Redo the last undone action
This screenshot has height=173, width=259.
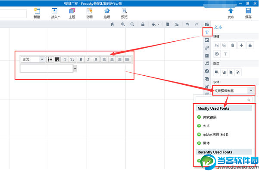pyautogui.click(x=197, y=25)
